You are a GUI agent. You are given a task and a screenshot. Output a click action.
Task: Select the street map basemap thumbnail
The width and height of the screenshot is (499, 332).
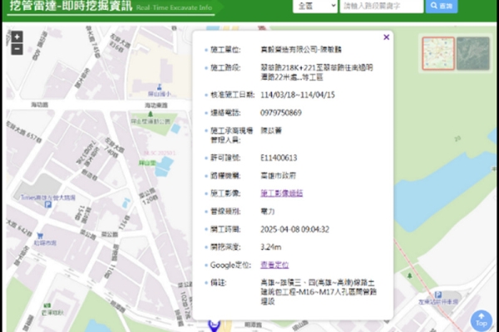[x=438, y=53]
